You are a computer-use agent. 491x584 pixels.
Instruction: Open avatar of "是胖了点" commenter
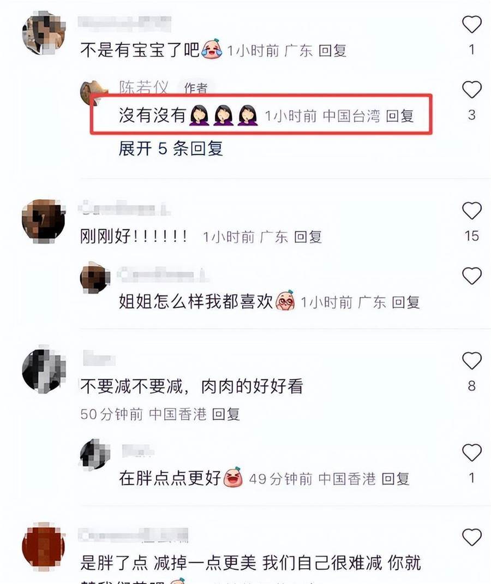tap(44, 547)
